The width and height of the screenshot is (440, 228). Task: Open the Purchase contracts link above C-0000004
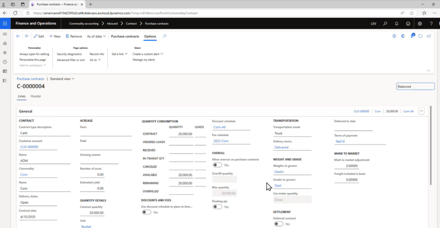[x=31, y=79]
